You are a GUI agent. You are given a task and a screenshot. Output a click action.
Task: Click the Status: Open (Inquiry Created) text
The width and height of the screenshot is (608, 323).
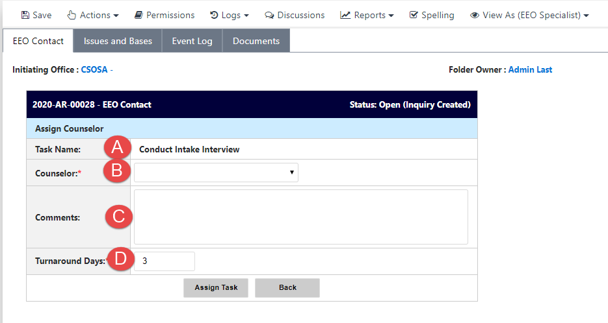point(410,104)
